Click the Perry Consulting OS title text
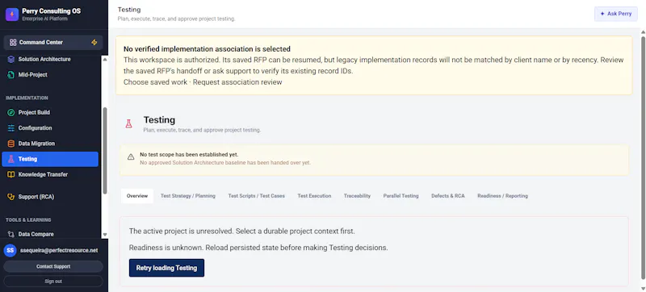Image resolution: width=646 pixels, height=292 pixels. (51, 11)
